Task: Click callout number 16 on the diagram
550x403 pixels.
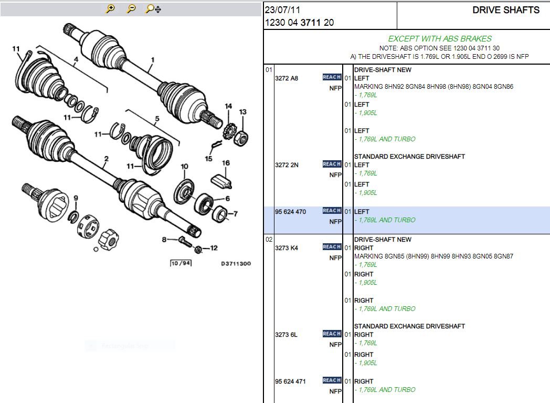Action: pyautogui.click(x=226, y=163)
